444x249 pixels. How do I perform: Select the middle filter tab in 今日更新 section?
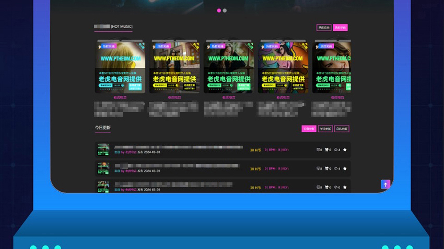[325, 129]
